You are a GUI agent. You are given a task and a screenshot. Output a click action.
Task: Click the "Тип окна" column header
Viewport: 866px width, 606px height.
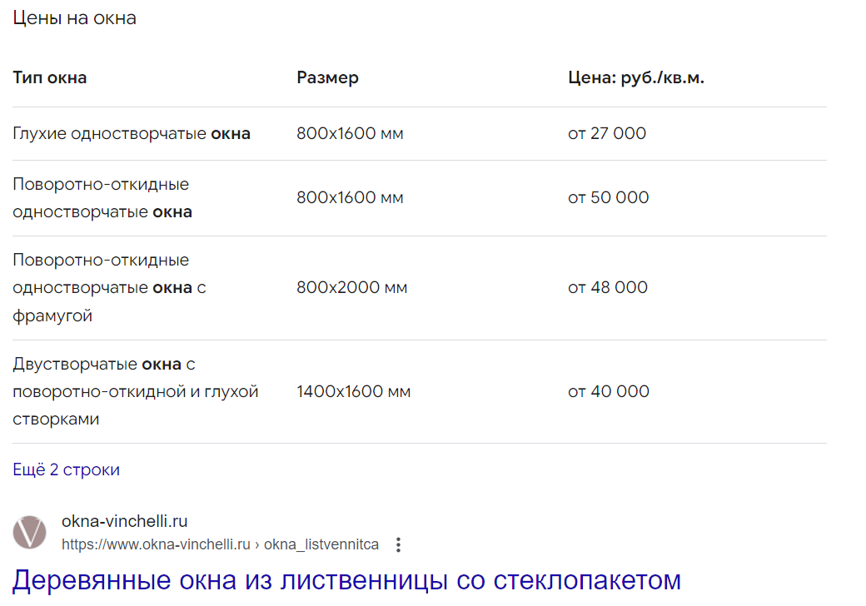50,77
